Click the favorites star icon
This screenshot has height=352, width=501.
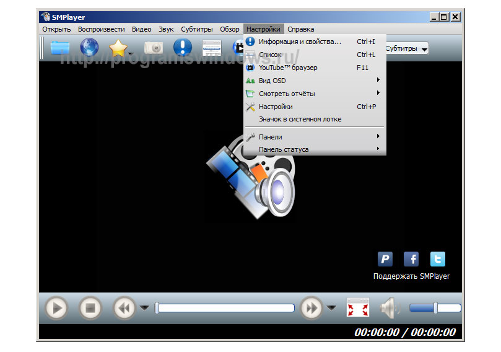tap(118, 48)
